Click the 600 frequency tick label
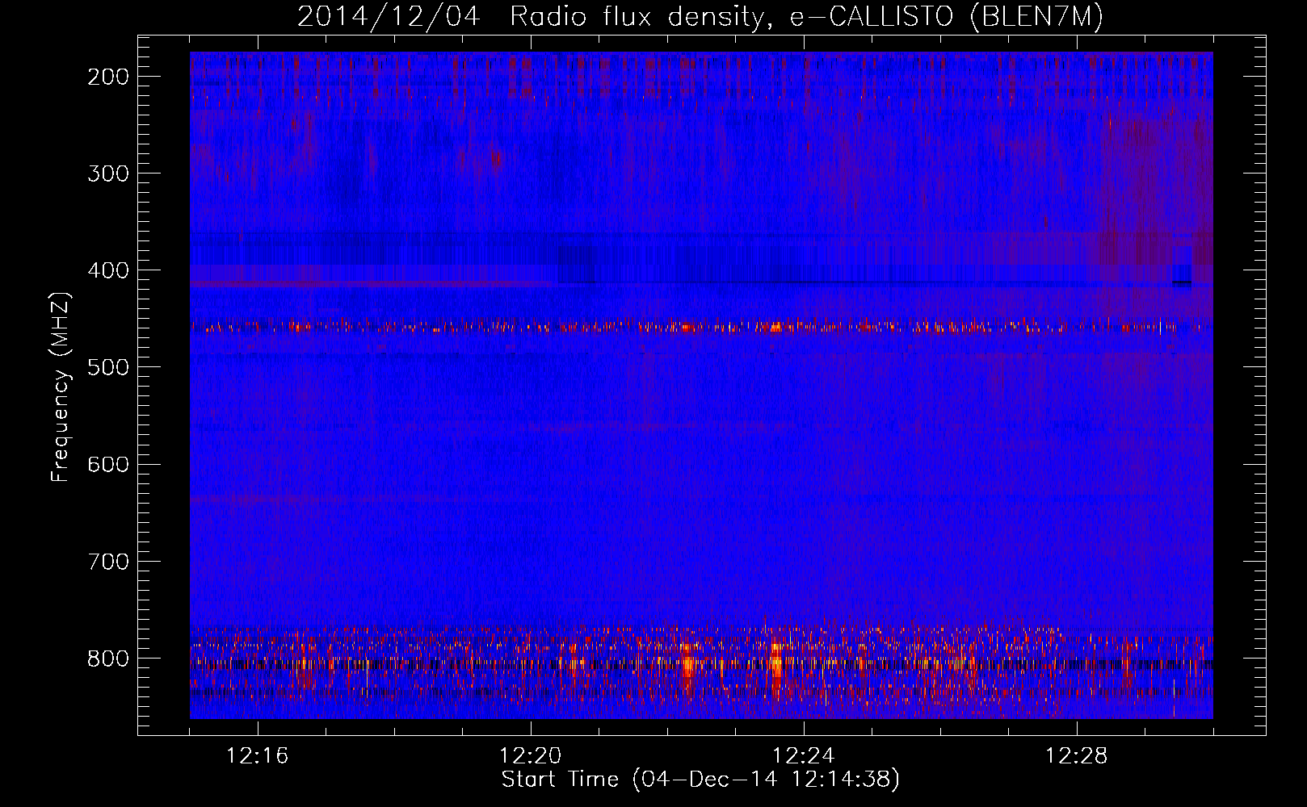 pos(108,464)
